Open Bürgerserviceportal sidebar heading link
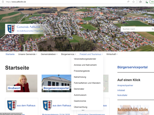The width and height of the screenshot is (154, 115). (132, 67)
